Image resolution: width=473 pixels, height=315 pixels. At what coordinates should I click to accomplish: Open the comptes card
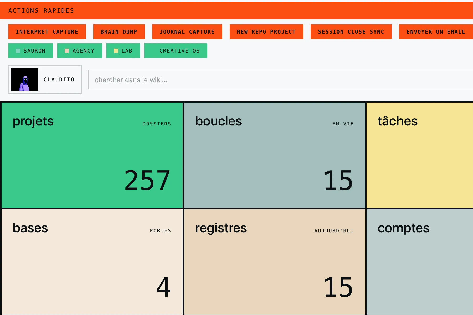coord(420,262)
